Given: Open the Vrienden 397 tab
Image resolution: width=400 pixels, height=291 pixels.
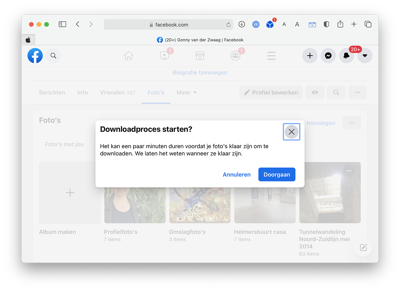Looking at the screenshot, I should pyautogui.click(x=118, y=93).
